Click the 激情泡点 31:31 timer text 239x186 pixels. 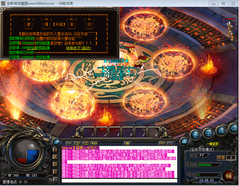(x=15, y=182)
